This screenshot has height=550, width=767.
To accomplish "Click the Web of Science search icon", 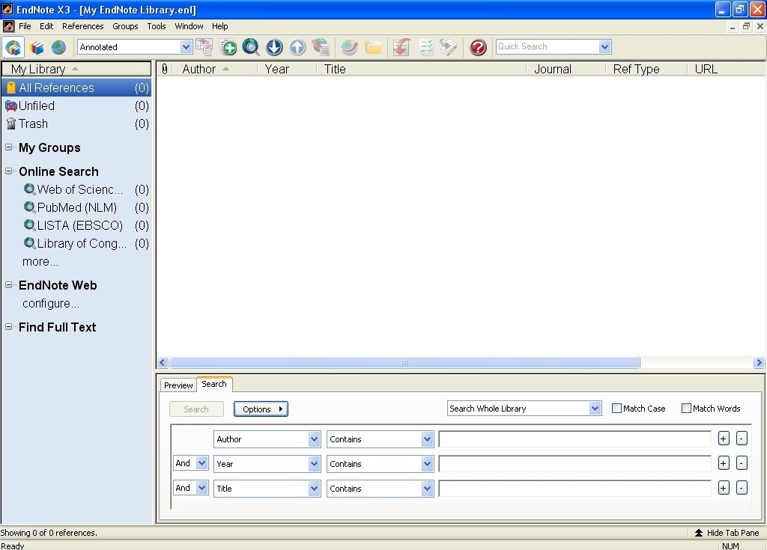I will pyautogui.click(x=29, y=189).
